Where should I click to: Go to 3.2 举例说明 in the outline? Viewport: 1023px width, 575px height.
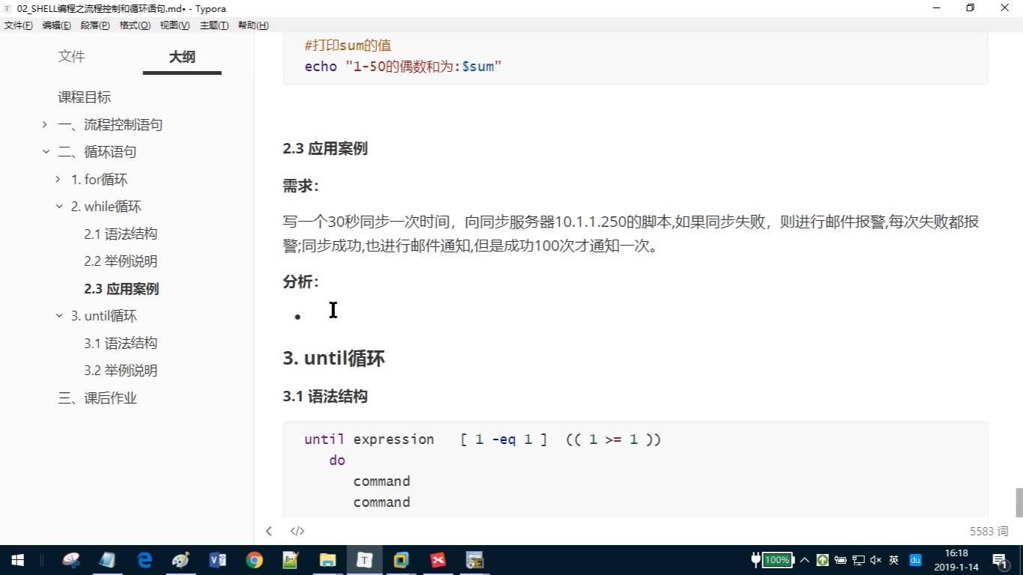pyautogui.click(x=121, y=371)
